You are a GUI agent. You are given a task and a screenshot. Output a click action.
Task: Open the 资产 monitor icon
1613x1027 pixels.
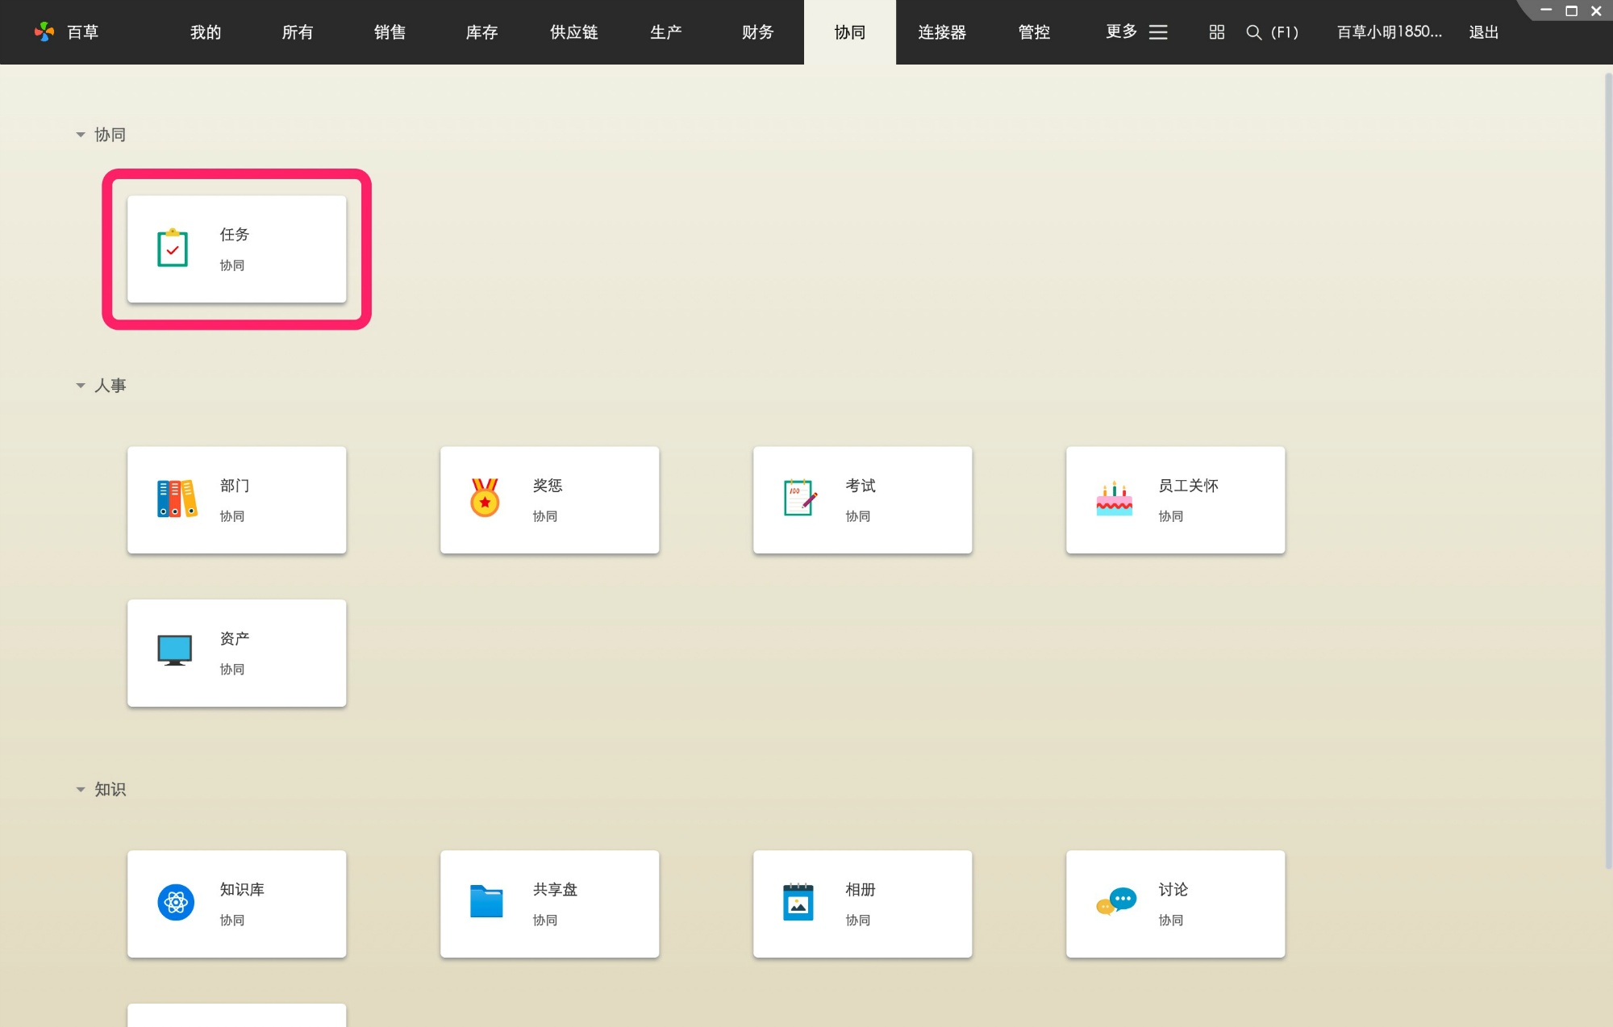click(174, 651)
